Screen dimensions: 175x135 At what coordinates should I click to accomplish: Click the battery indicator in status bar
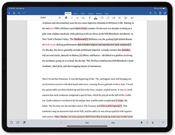[x=164, y=9]
